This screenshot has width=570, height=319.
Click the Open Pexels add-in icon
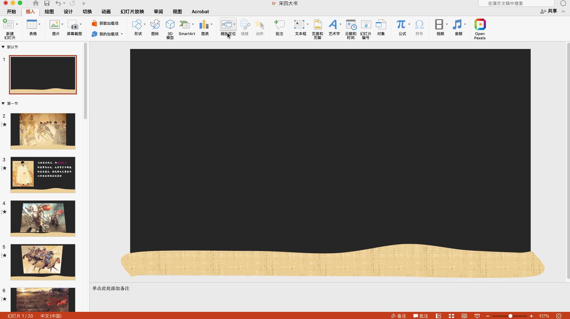pos(480,25)
